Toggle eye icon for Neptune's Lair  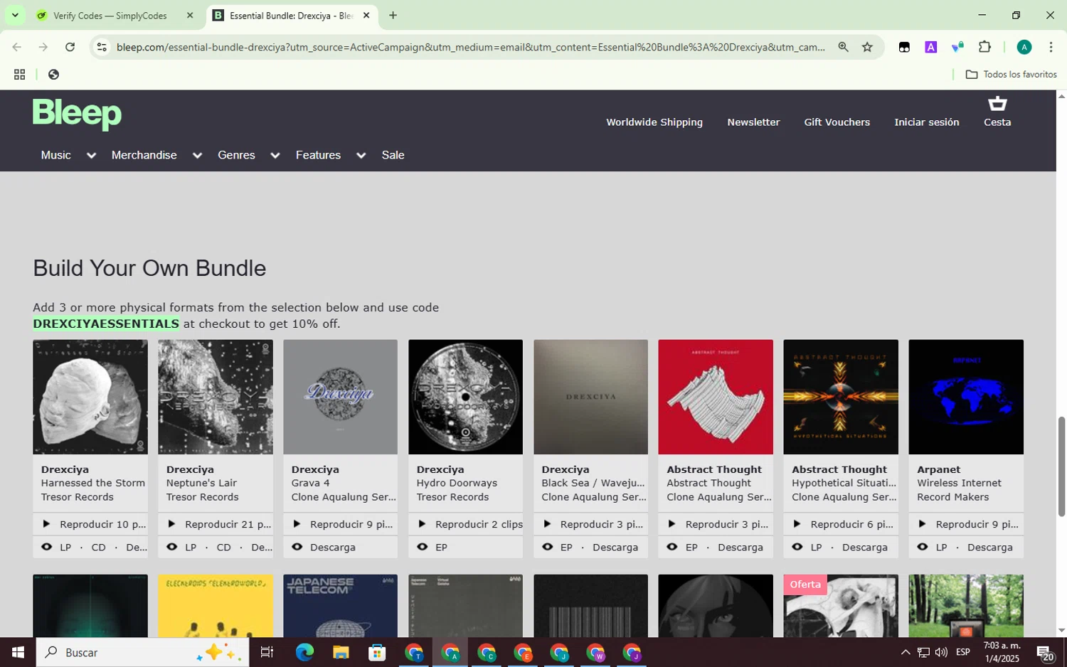[172, 547]
